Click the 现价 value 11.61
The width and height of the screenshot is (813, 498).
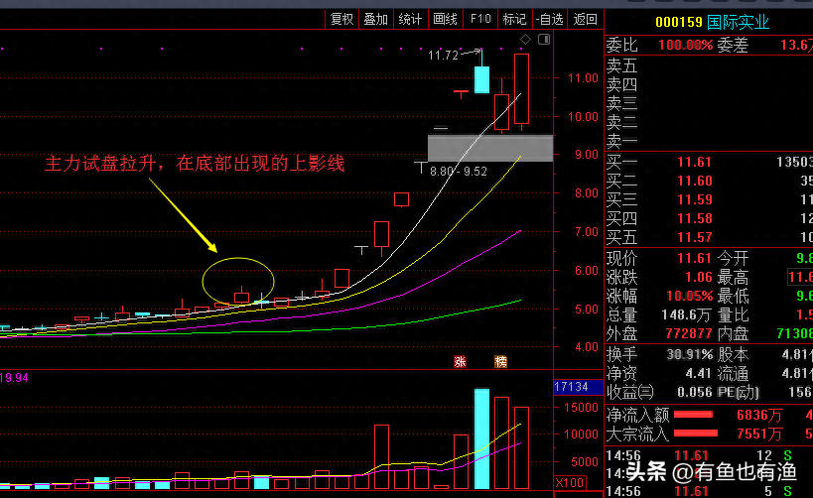coord(694,258)
